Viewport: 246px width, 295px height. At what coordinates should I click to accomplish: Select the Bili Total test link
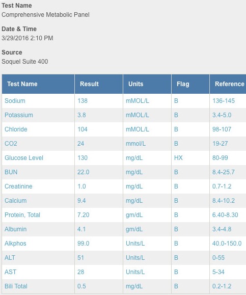tap(16, 286)
